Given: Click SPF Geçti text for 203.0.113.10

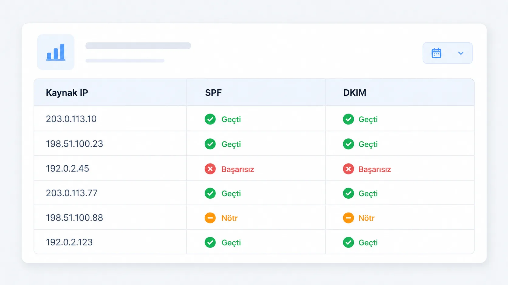Looking at the screenshot, I should pyautogui.click(x=231, y=120).
